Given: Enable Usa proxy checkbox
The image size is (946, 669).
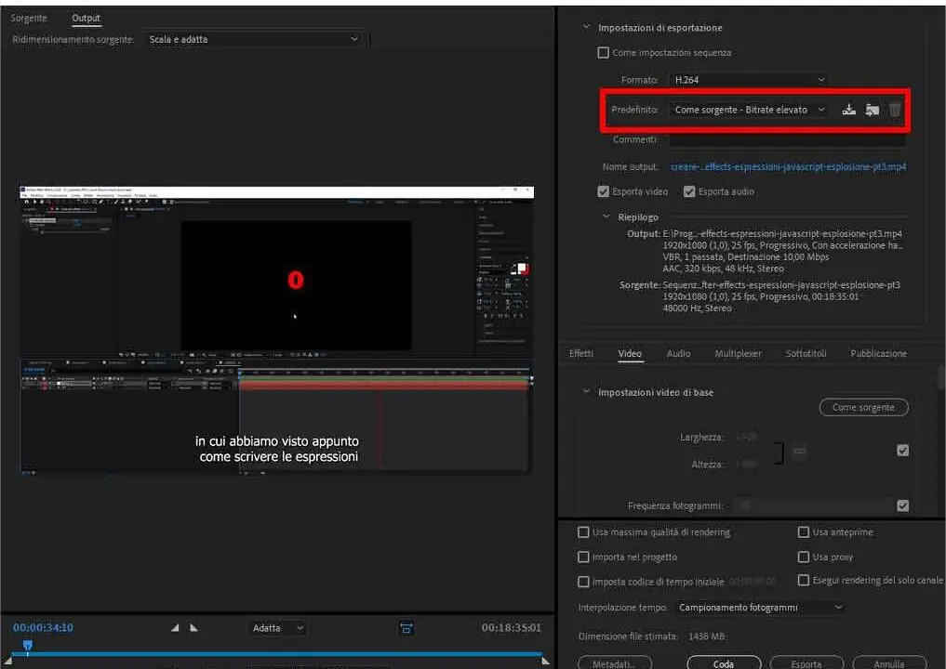Looking at the screenshot, I should [x=803, y=557].
